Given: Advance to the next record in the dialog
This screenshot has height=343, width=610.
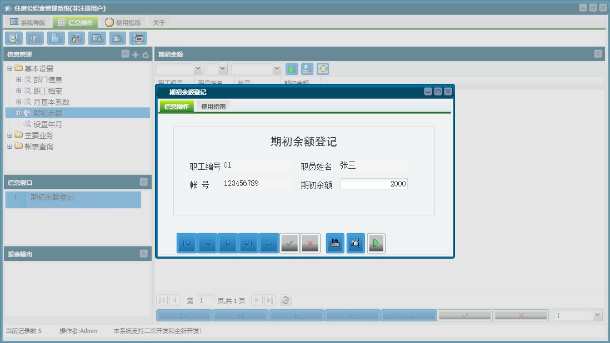Looking at the screenshot, I should coord(227,243).
